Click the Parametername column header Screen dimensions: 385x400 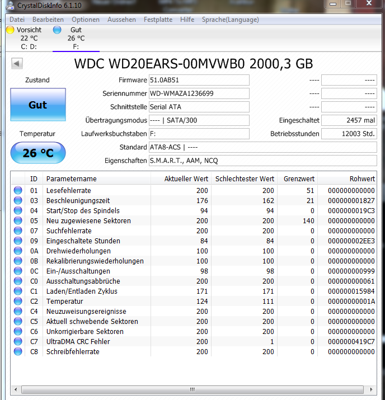97,179
